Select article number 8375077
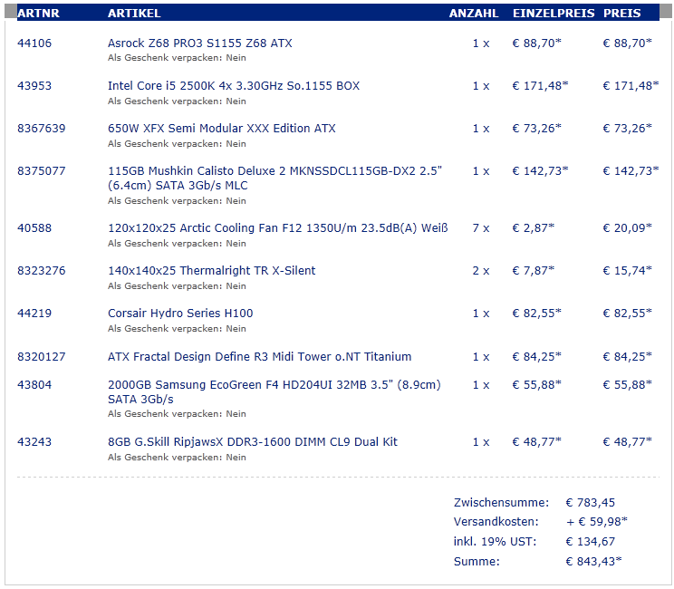The height and width of the screenshot is (589, 674). click(x=42, y=170)
